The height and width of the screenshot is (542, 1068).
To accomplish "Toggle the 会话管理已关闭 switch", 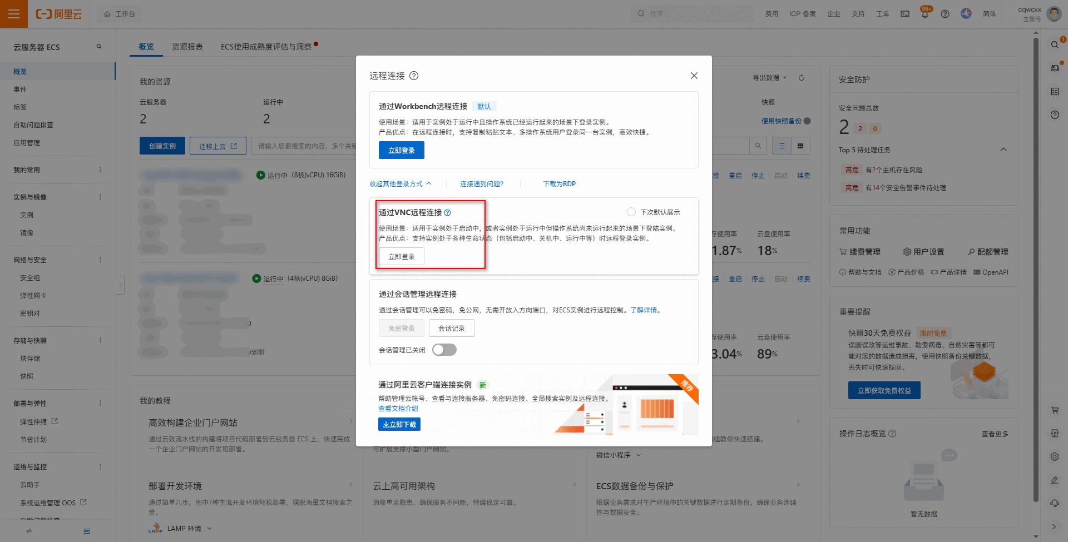I will (444, 350).
